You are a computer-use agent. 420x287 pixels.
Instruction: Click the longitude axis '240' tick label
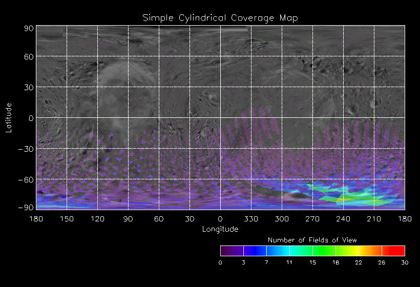pos(343,219)
